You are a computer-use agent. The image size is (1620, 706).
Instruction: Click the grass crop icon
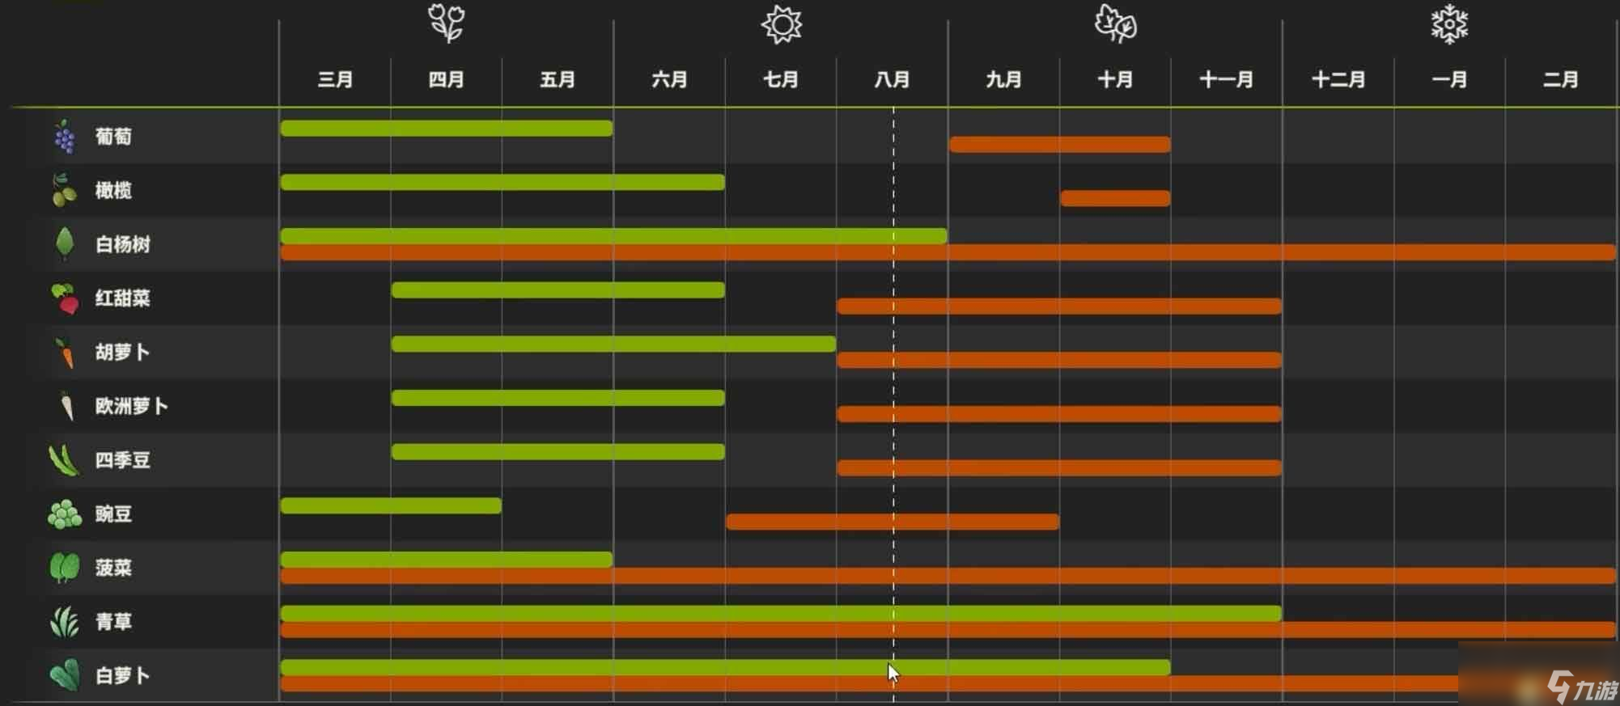pyautogui.click(x=65, y=622)
